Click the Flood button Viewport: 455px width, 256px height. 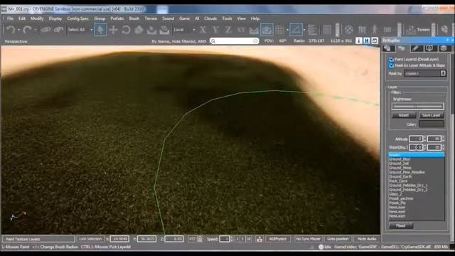coord(401,225)
